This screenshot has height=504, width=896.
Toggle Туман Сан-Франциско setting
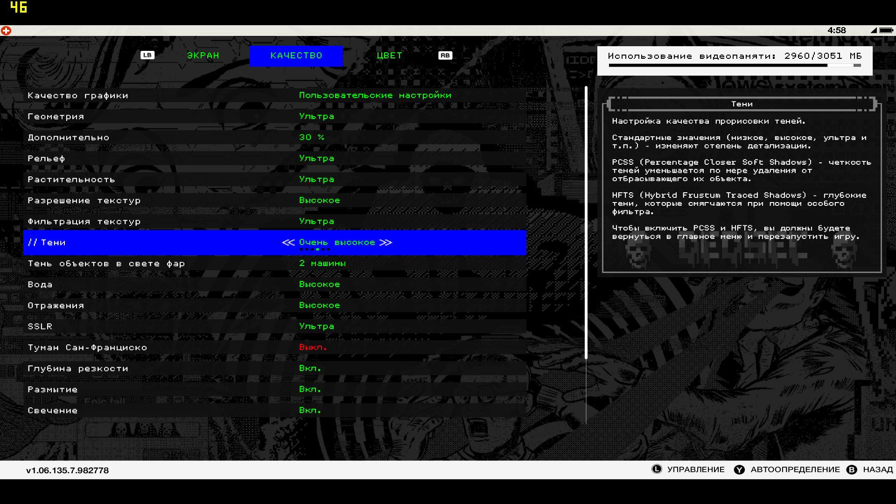click(x=313, y=347)
